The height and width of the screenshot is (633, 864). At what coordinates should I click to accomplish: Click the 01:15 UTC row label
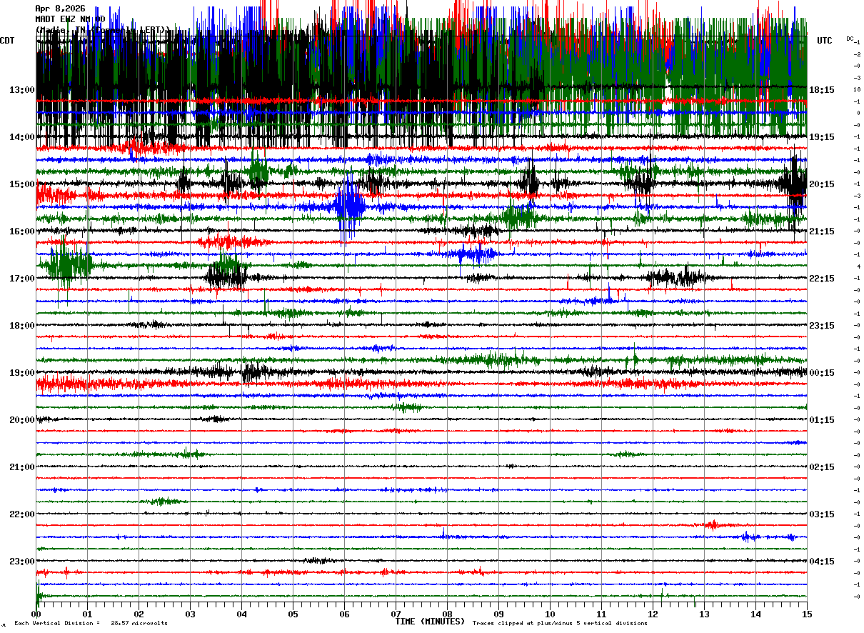click(x=822, y=420)
